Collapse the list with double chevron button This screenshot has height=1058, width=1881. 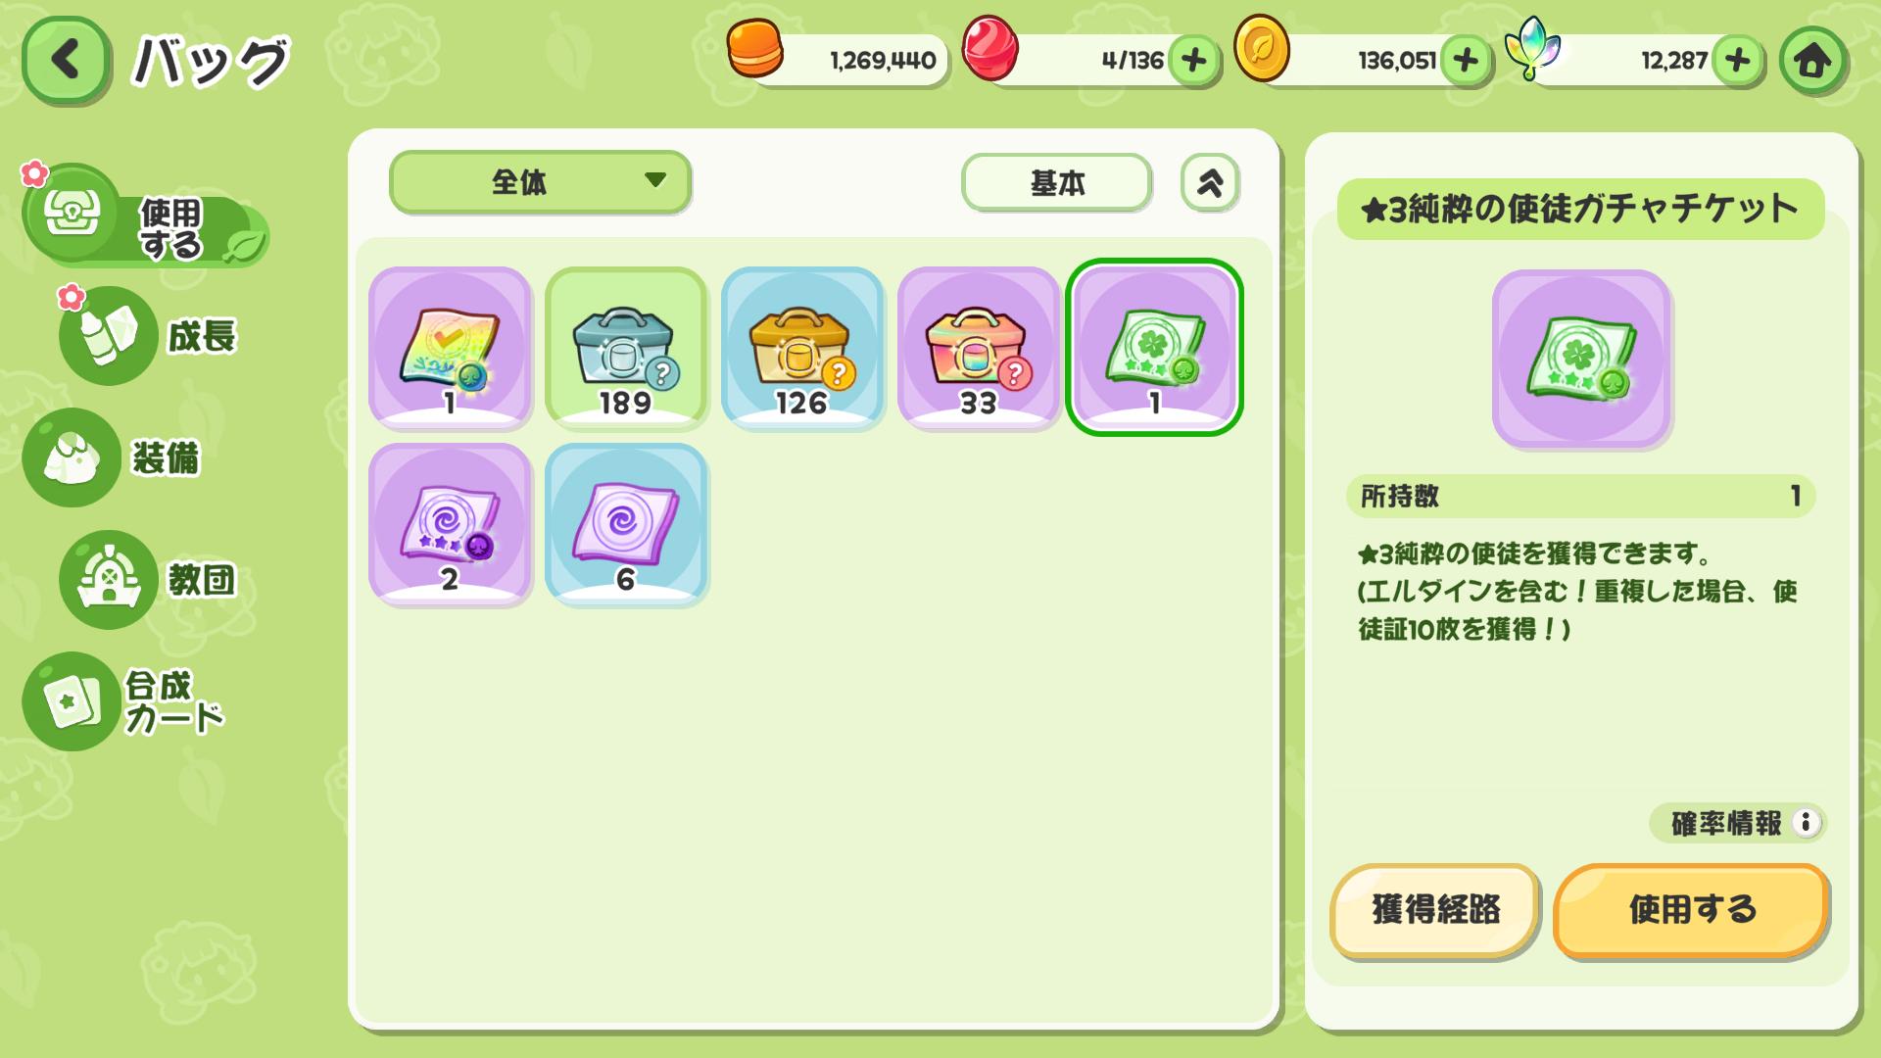coord(1210,183)
